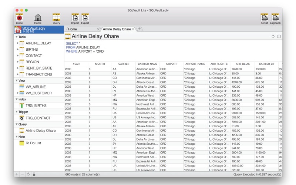Click the CARRIER_NAME column header

(148, 64)
